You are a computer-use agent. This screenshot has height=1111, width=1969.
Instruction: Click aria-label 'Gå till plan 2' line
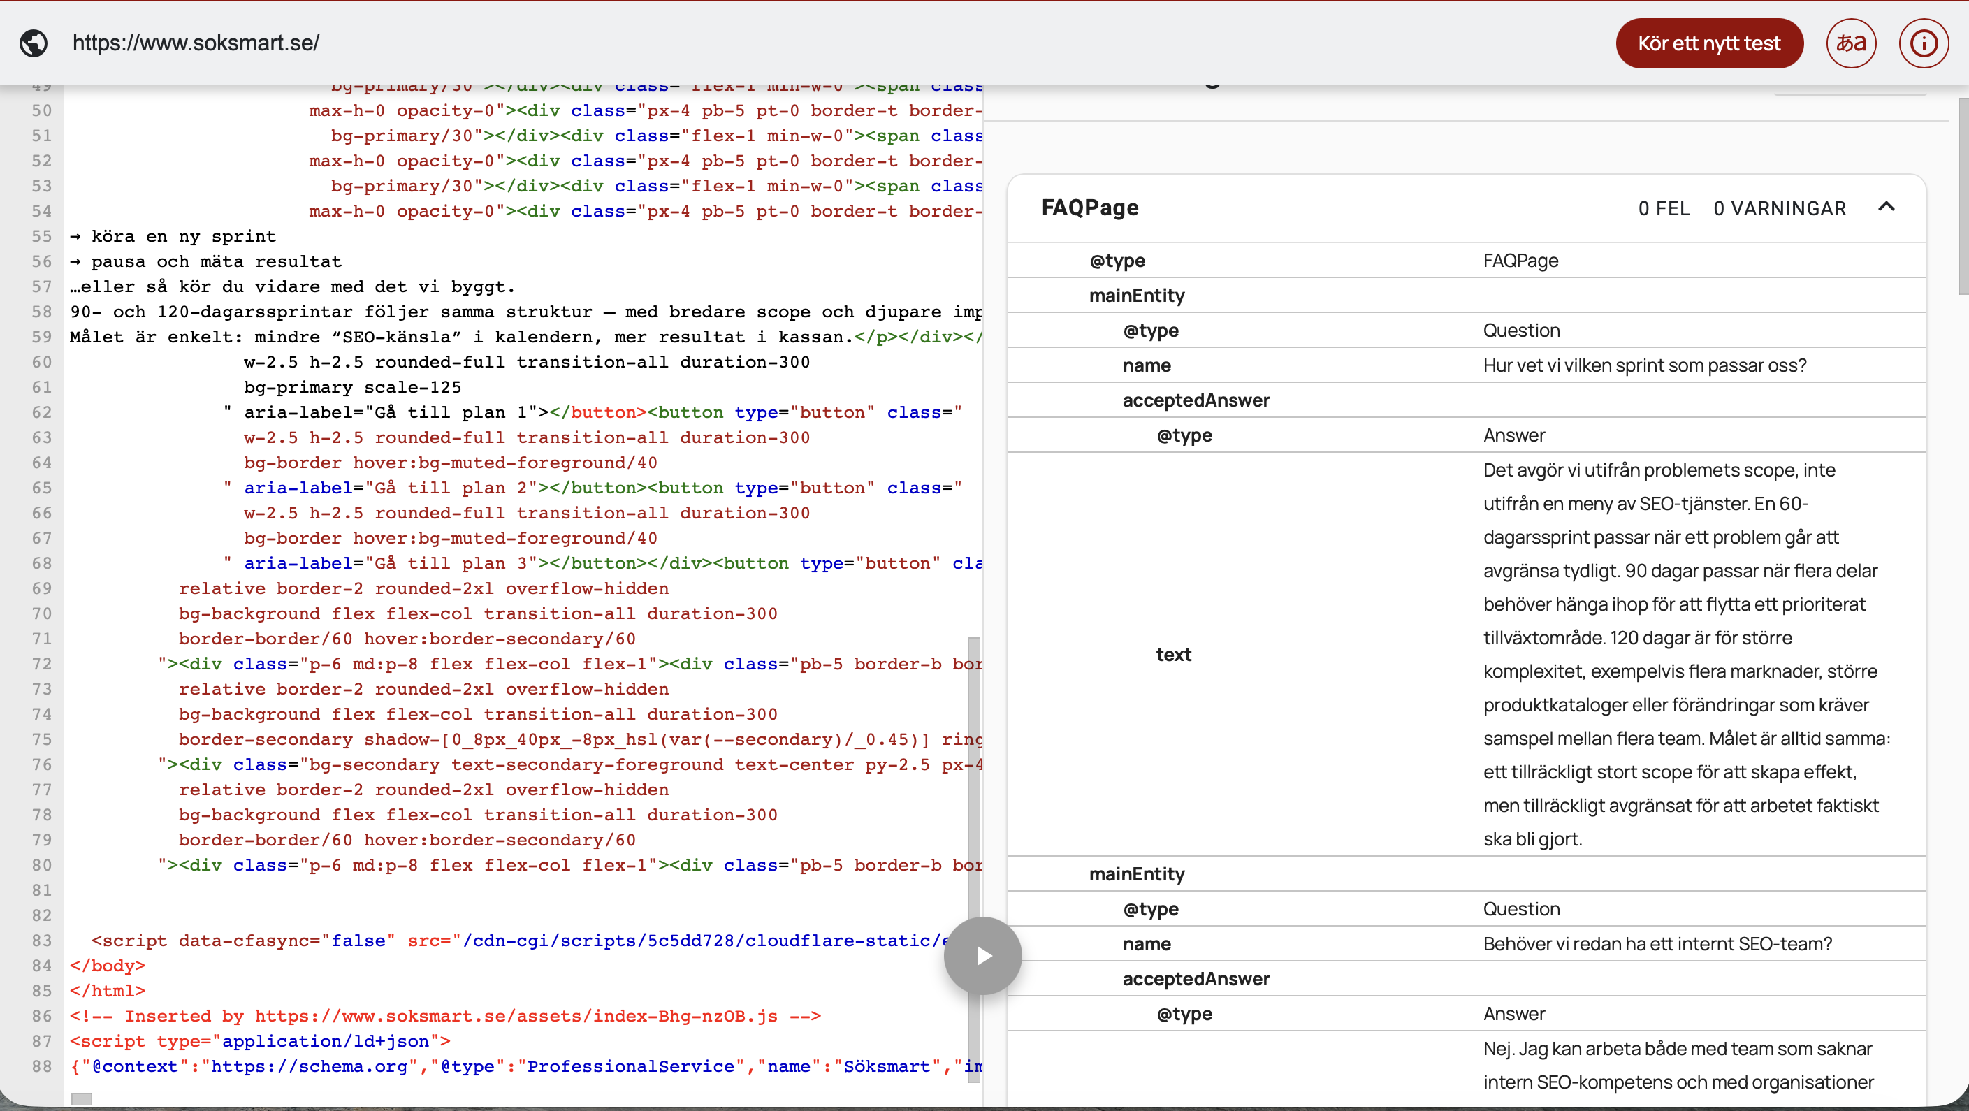point(593,488)
